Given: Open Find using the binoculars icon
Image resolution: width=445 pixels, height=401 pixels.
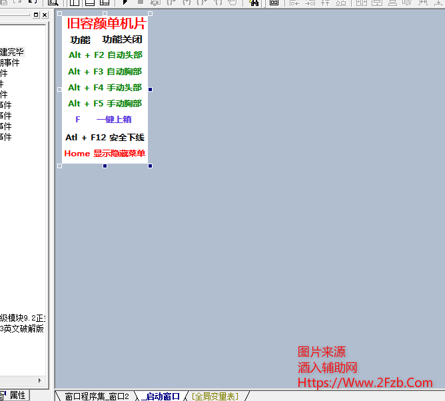Looking at the screenshot, I should point(254,3).
